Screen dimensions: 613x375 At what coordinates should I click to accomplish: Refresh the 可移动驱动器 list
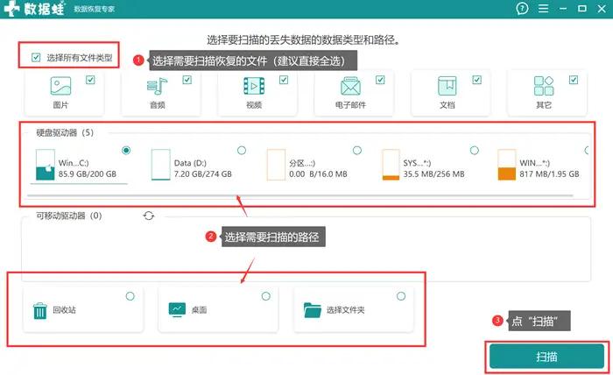[149, 216]
